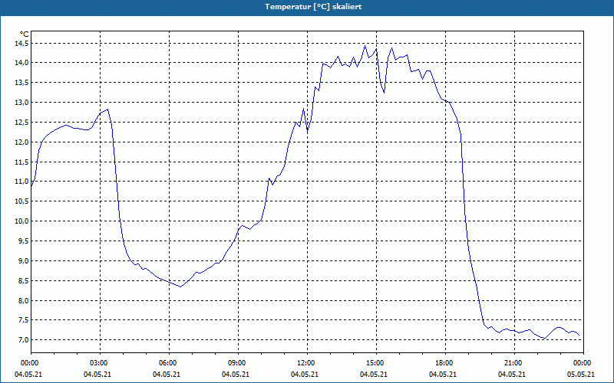Click the chart title 'Temperatur [°C] skaliert'

pos(313,7)
